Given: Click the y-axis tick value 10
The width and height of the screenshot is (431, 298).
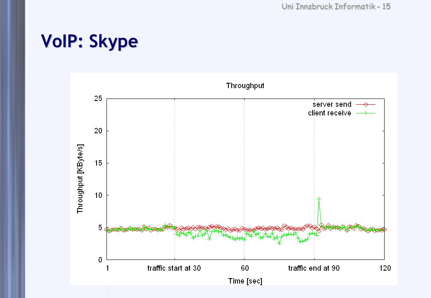Looking at the screenshot, I should click(x=98, y=195).
